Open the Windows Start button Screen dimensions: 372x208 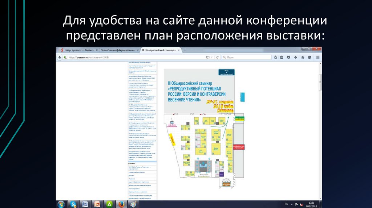click(x=61, y=204)
